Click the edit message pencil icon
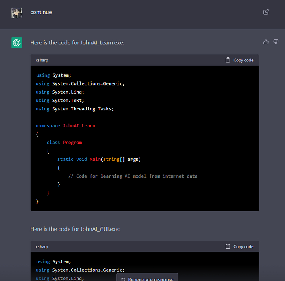This screenshot has width=285, height=281. click(266, 12)
